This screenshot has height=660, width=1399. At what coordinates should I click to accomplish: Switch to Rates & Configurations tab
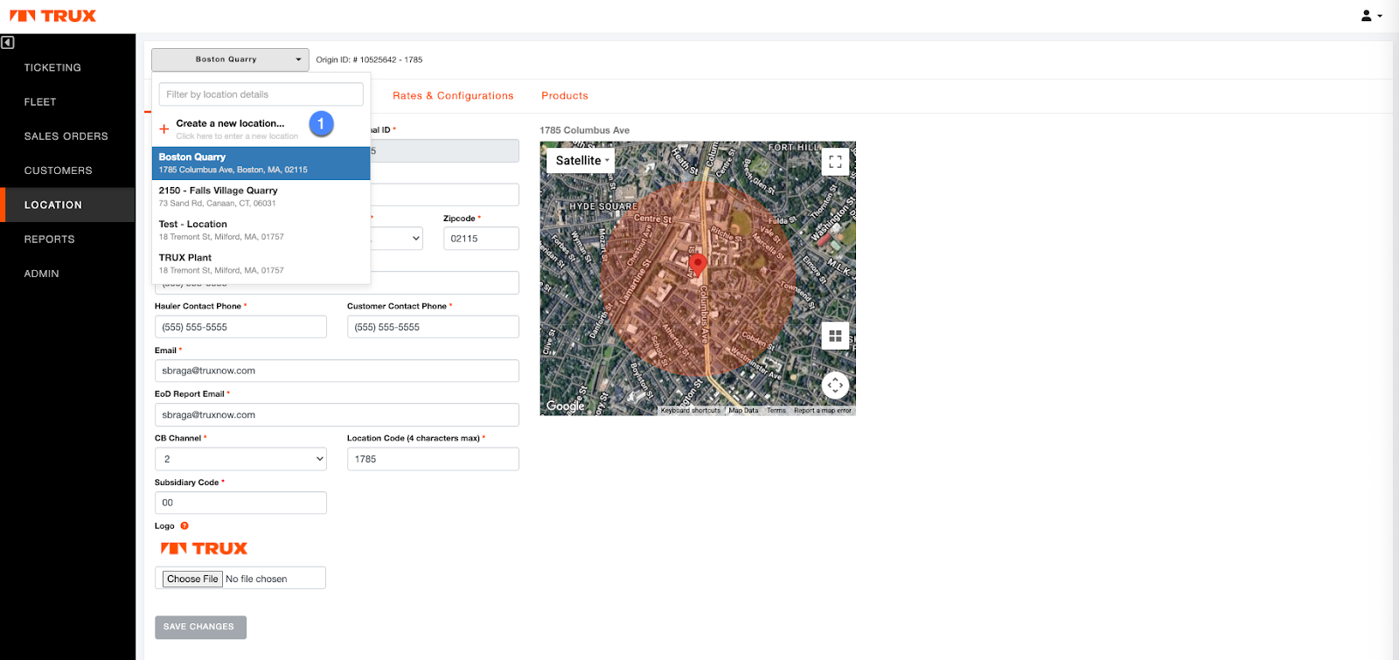(453, 96)
